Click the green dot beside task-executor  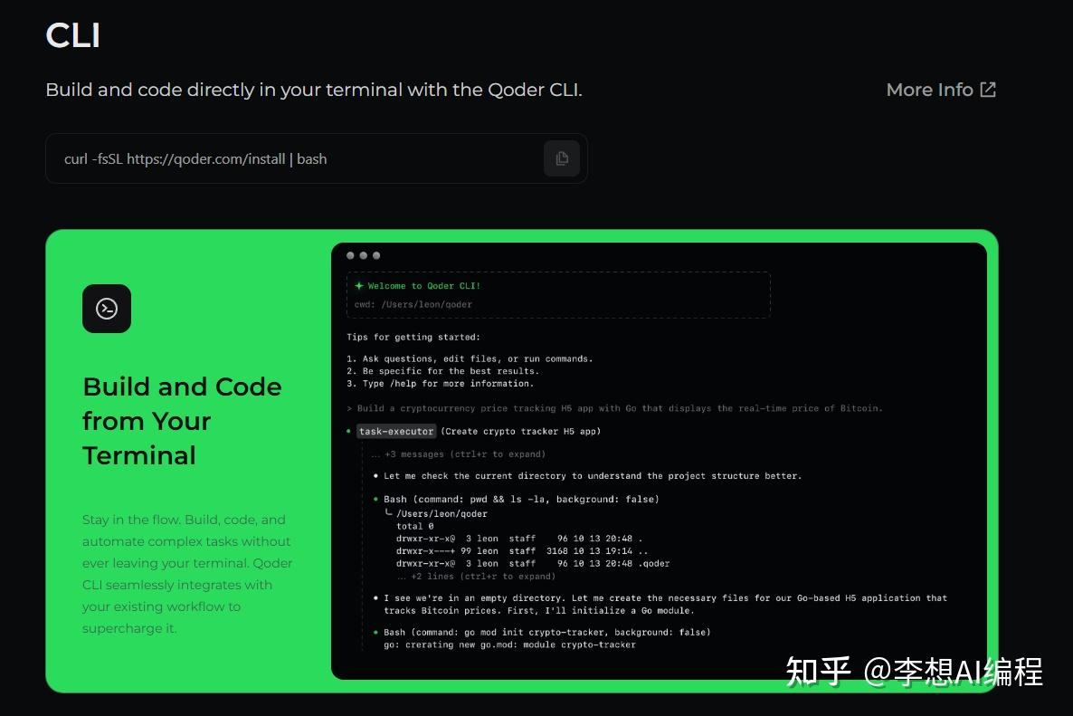pyautogui.click(x=347, y=432)
